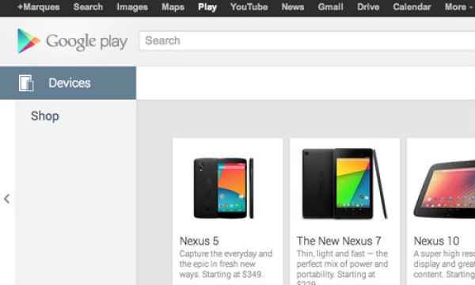Open the +Marques profile link
This screenshot has width=475, height=285.
pos(39,6)
